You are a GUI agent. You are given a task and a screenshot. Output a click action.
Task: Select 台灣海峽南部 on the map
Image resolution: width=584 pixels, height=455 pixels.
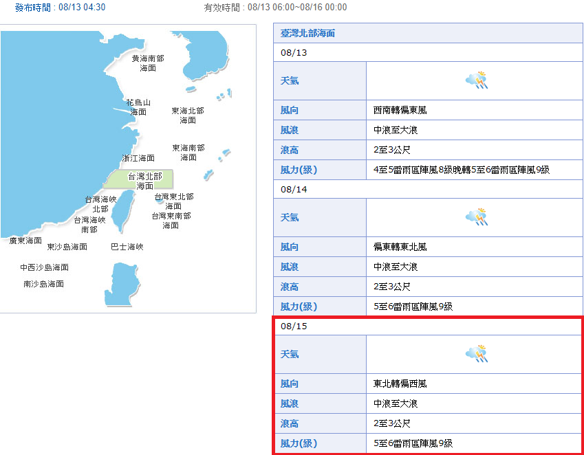point(89,225)
